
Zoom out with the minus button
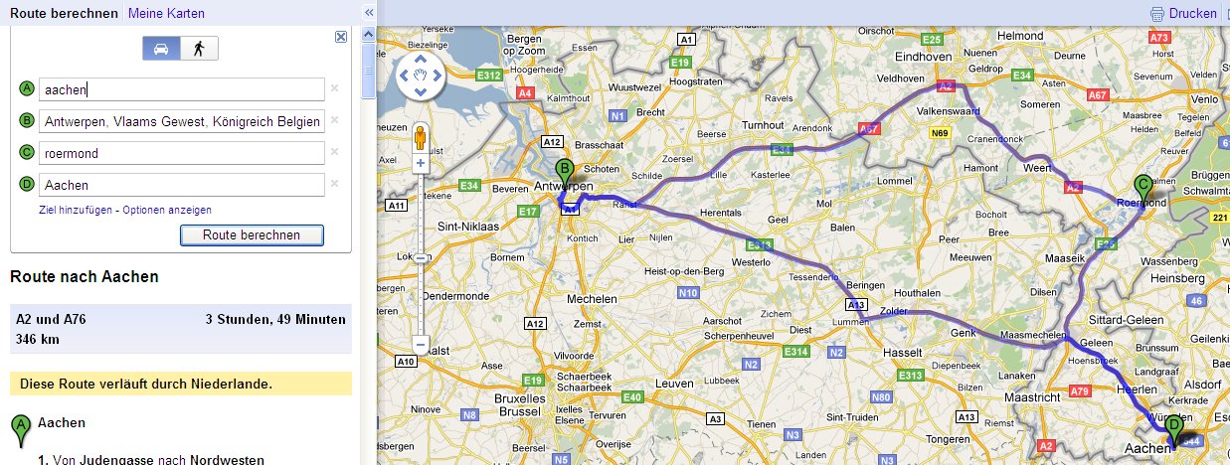(421, 346)
